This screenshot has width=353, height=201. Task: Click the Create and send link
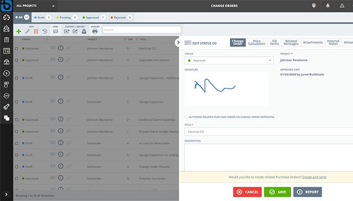click(314, 177)
